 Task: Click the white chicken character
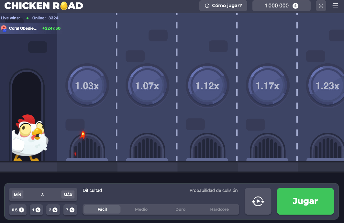click(30, 137)
